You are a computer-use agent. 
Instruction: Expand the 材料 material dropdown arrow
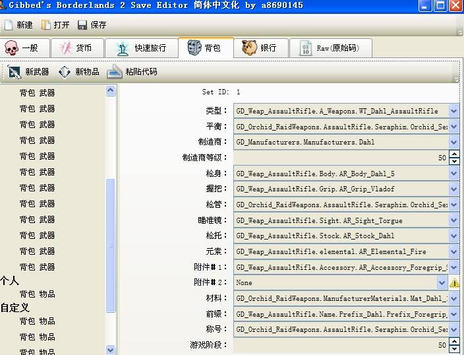click(453, 298)
